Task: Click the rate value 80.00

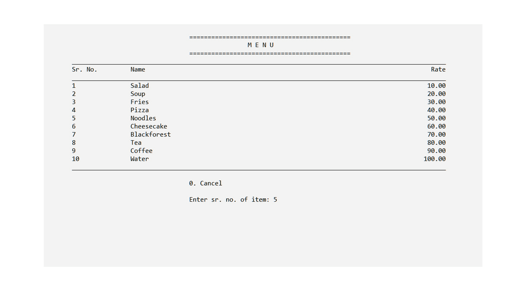Action: tap(437, 143)
